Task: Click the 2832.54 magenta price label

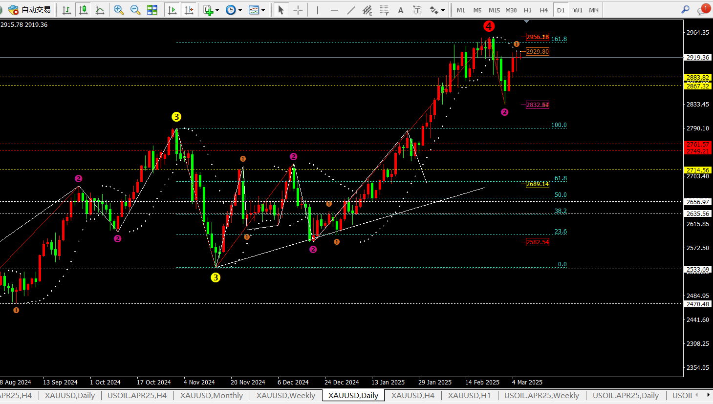Action: [x=538, y=105]
